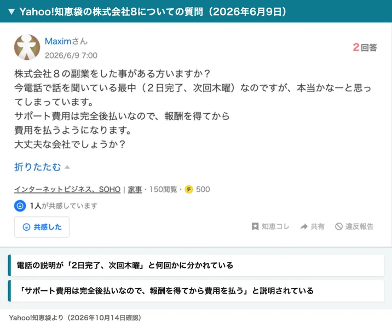Collapse the question with 折りたたむ

click(x=42, y=167)
